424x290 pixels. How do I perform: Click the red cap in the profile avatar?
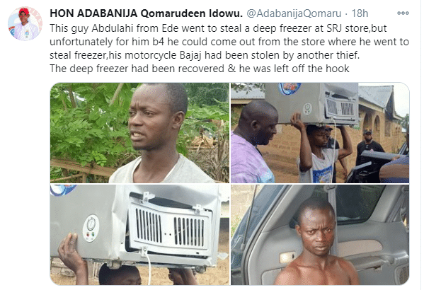click(x=24, y=11)
